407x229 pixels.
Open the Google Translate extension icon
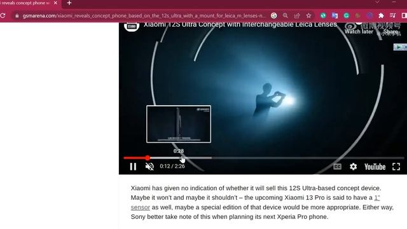pyautogui.click(x=335, y=15)
